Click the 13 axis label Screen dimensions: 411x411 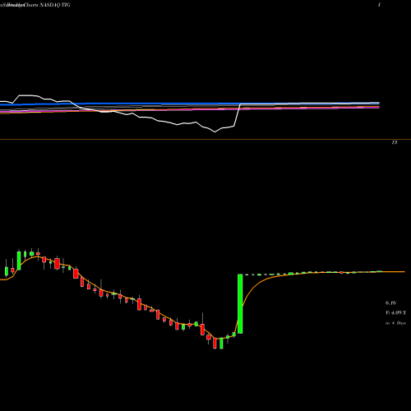[x=395, y=142]
